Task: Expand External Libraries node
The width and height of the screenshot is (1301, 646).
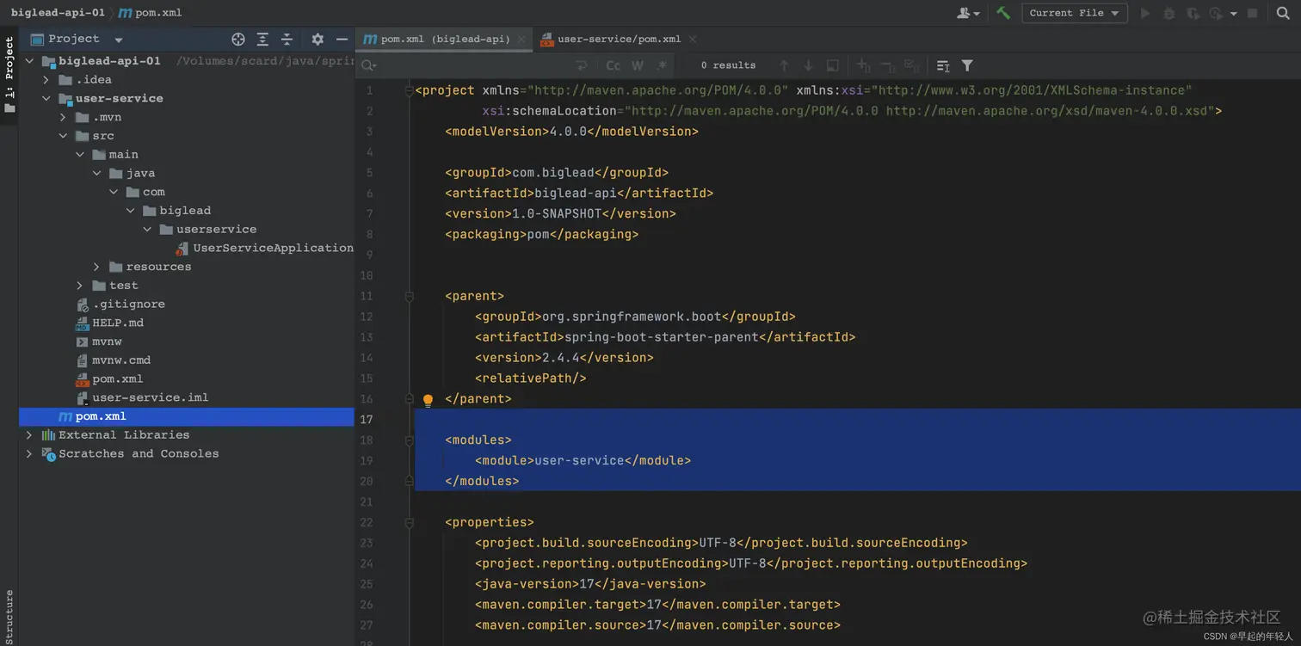Action: (30, 435)
